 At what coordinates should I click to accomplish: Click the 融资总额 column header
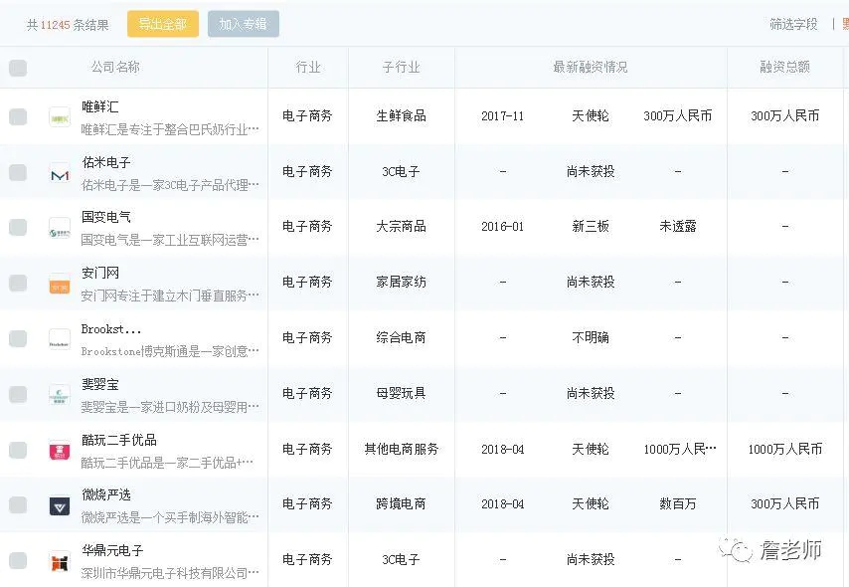(785, 68)
